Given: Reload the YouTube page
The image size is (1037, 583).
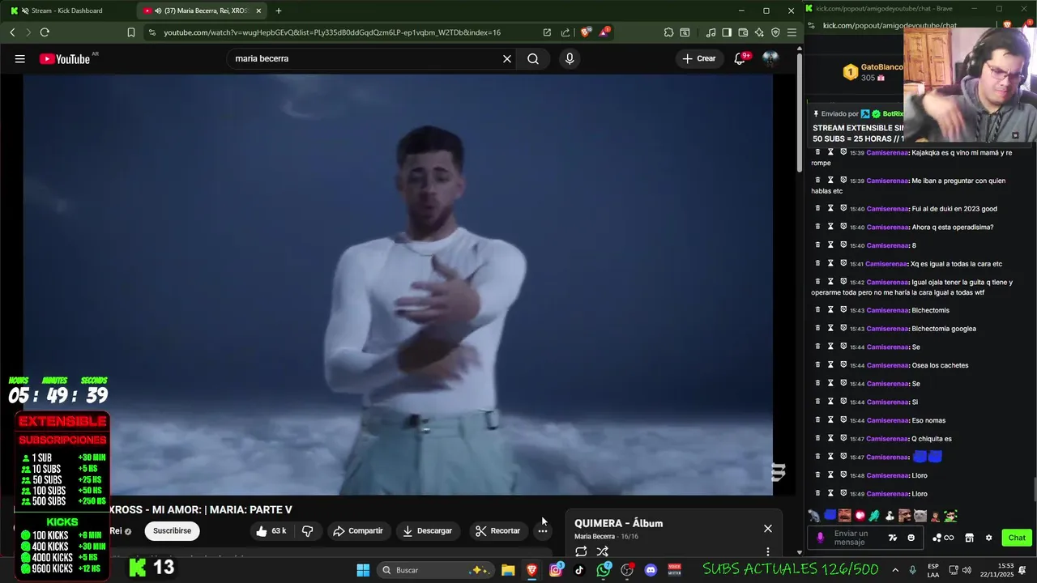Looking at the screenshot, I should pyautogui.click(x=45, y=32).
